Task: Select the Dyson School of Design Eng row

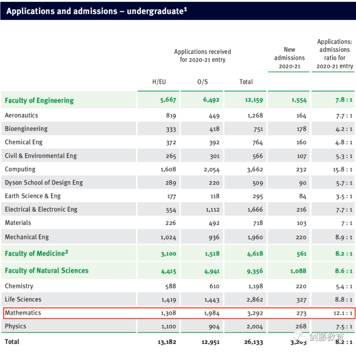Action: point(44,183)
